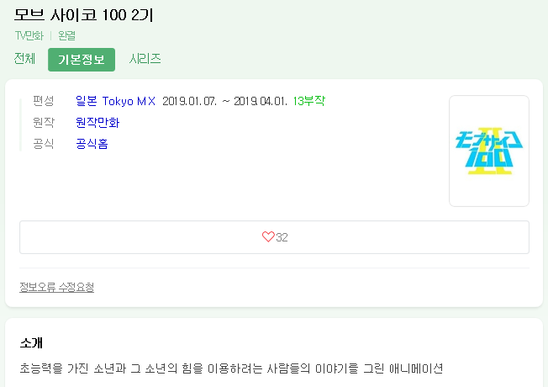Click the 공식 field label

pyautogui.click(x=43, y=144)
